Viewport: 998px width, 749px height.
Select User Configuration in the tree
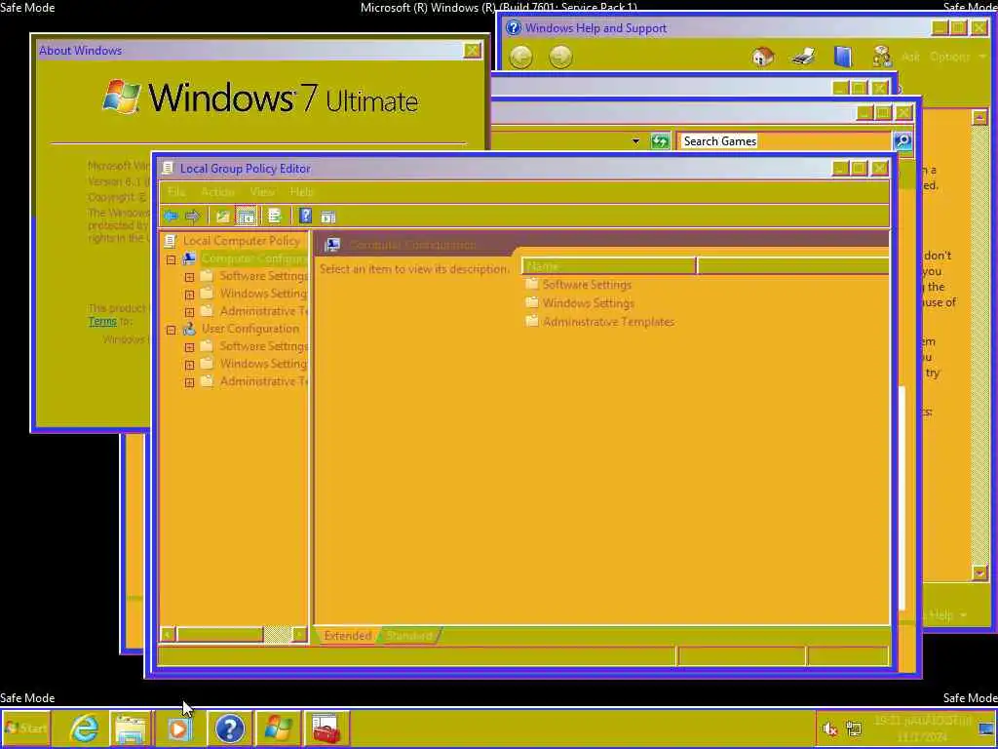(250, 329)
